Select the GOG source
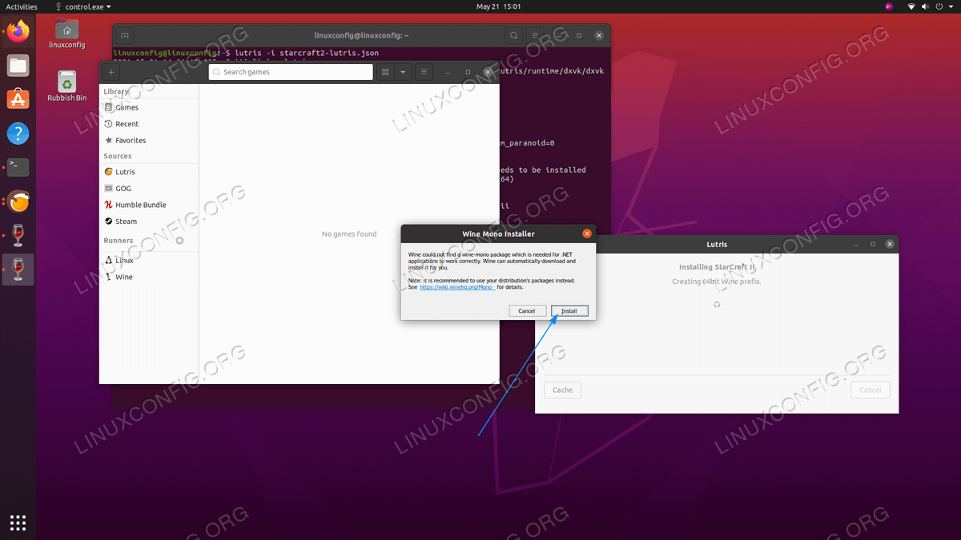The width and height of the screenshot is (961, 540). tap(123, 188)
